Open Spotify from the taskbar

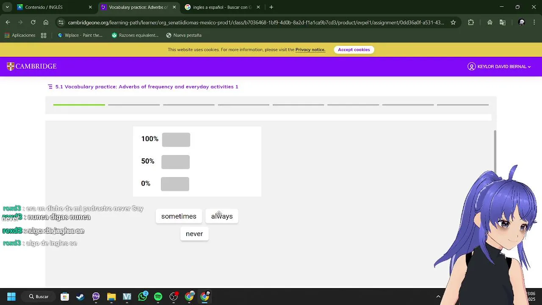[x=158, y=297]
